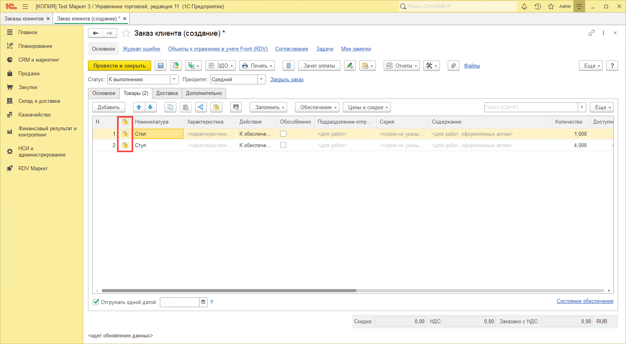Click the paperclip attached files icon
The height and width of the screenshot is (344, 626).
pyautogui.click(x=453, y=66)
